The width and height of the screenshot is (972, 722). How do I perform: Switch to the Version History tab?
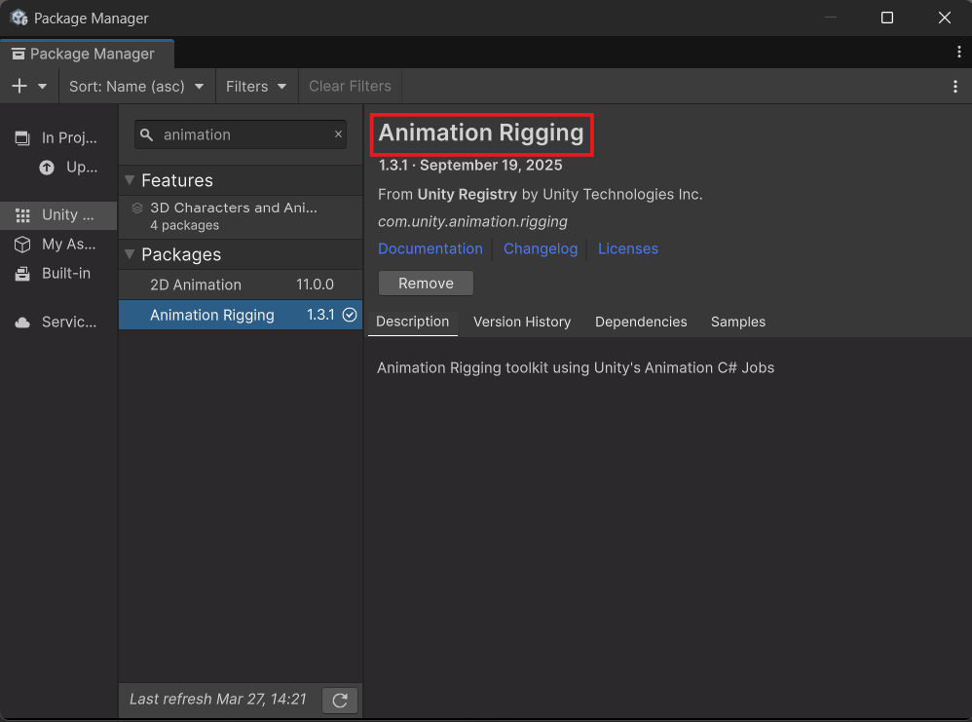(523, 322)
